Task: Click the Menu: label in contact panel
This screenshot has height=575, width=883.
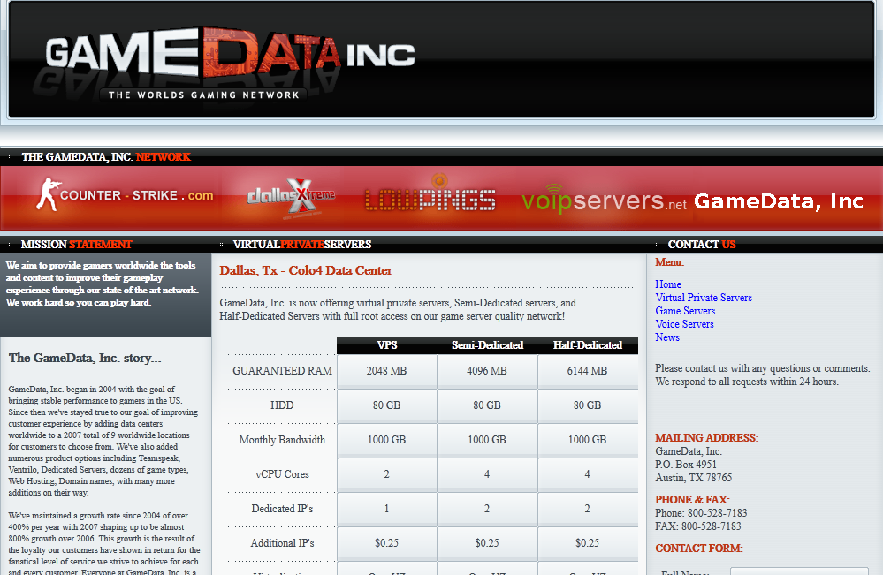Action: point(670,262)
